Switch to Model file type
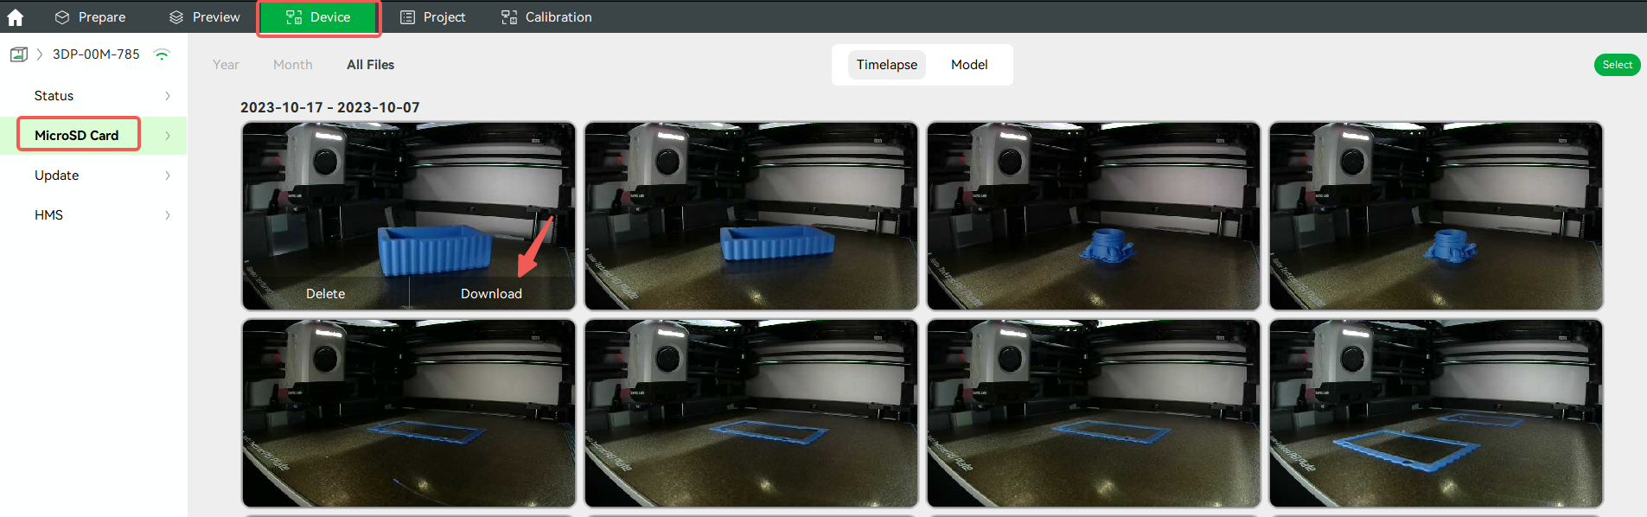The height and width of the screenshot is (517, 1647). tap(969, 65)
